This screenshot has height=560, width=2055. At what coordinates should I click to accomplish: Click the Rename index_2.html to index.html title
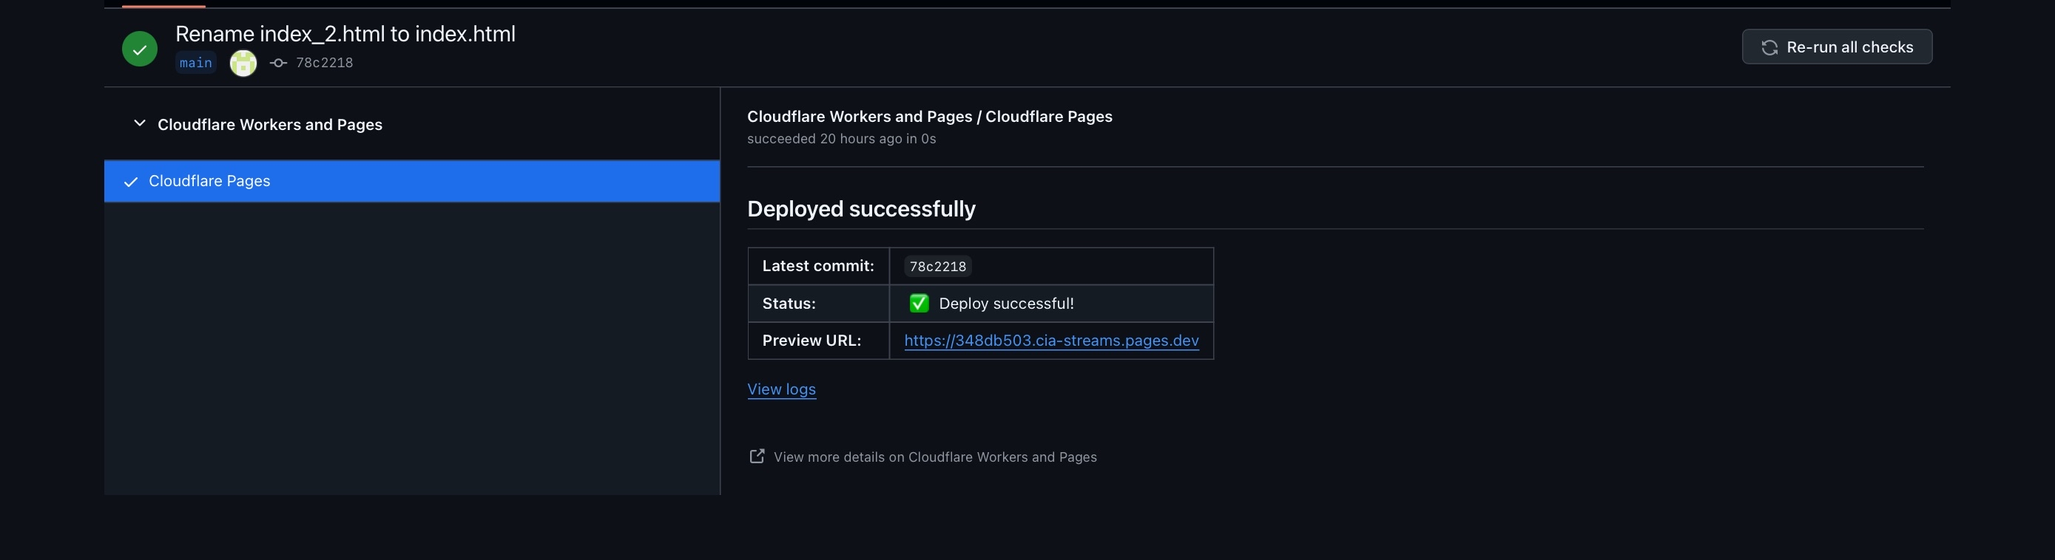tap(345, 34)
